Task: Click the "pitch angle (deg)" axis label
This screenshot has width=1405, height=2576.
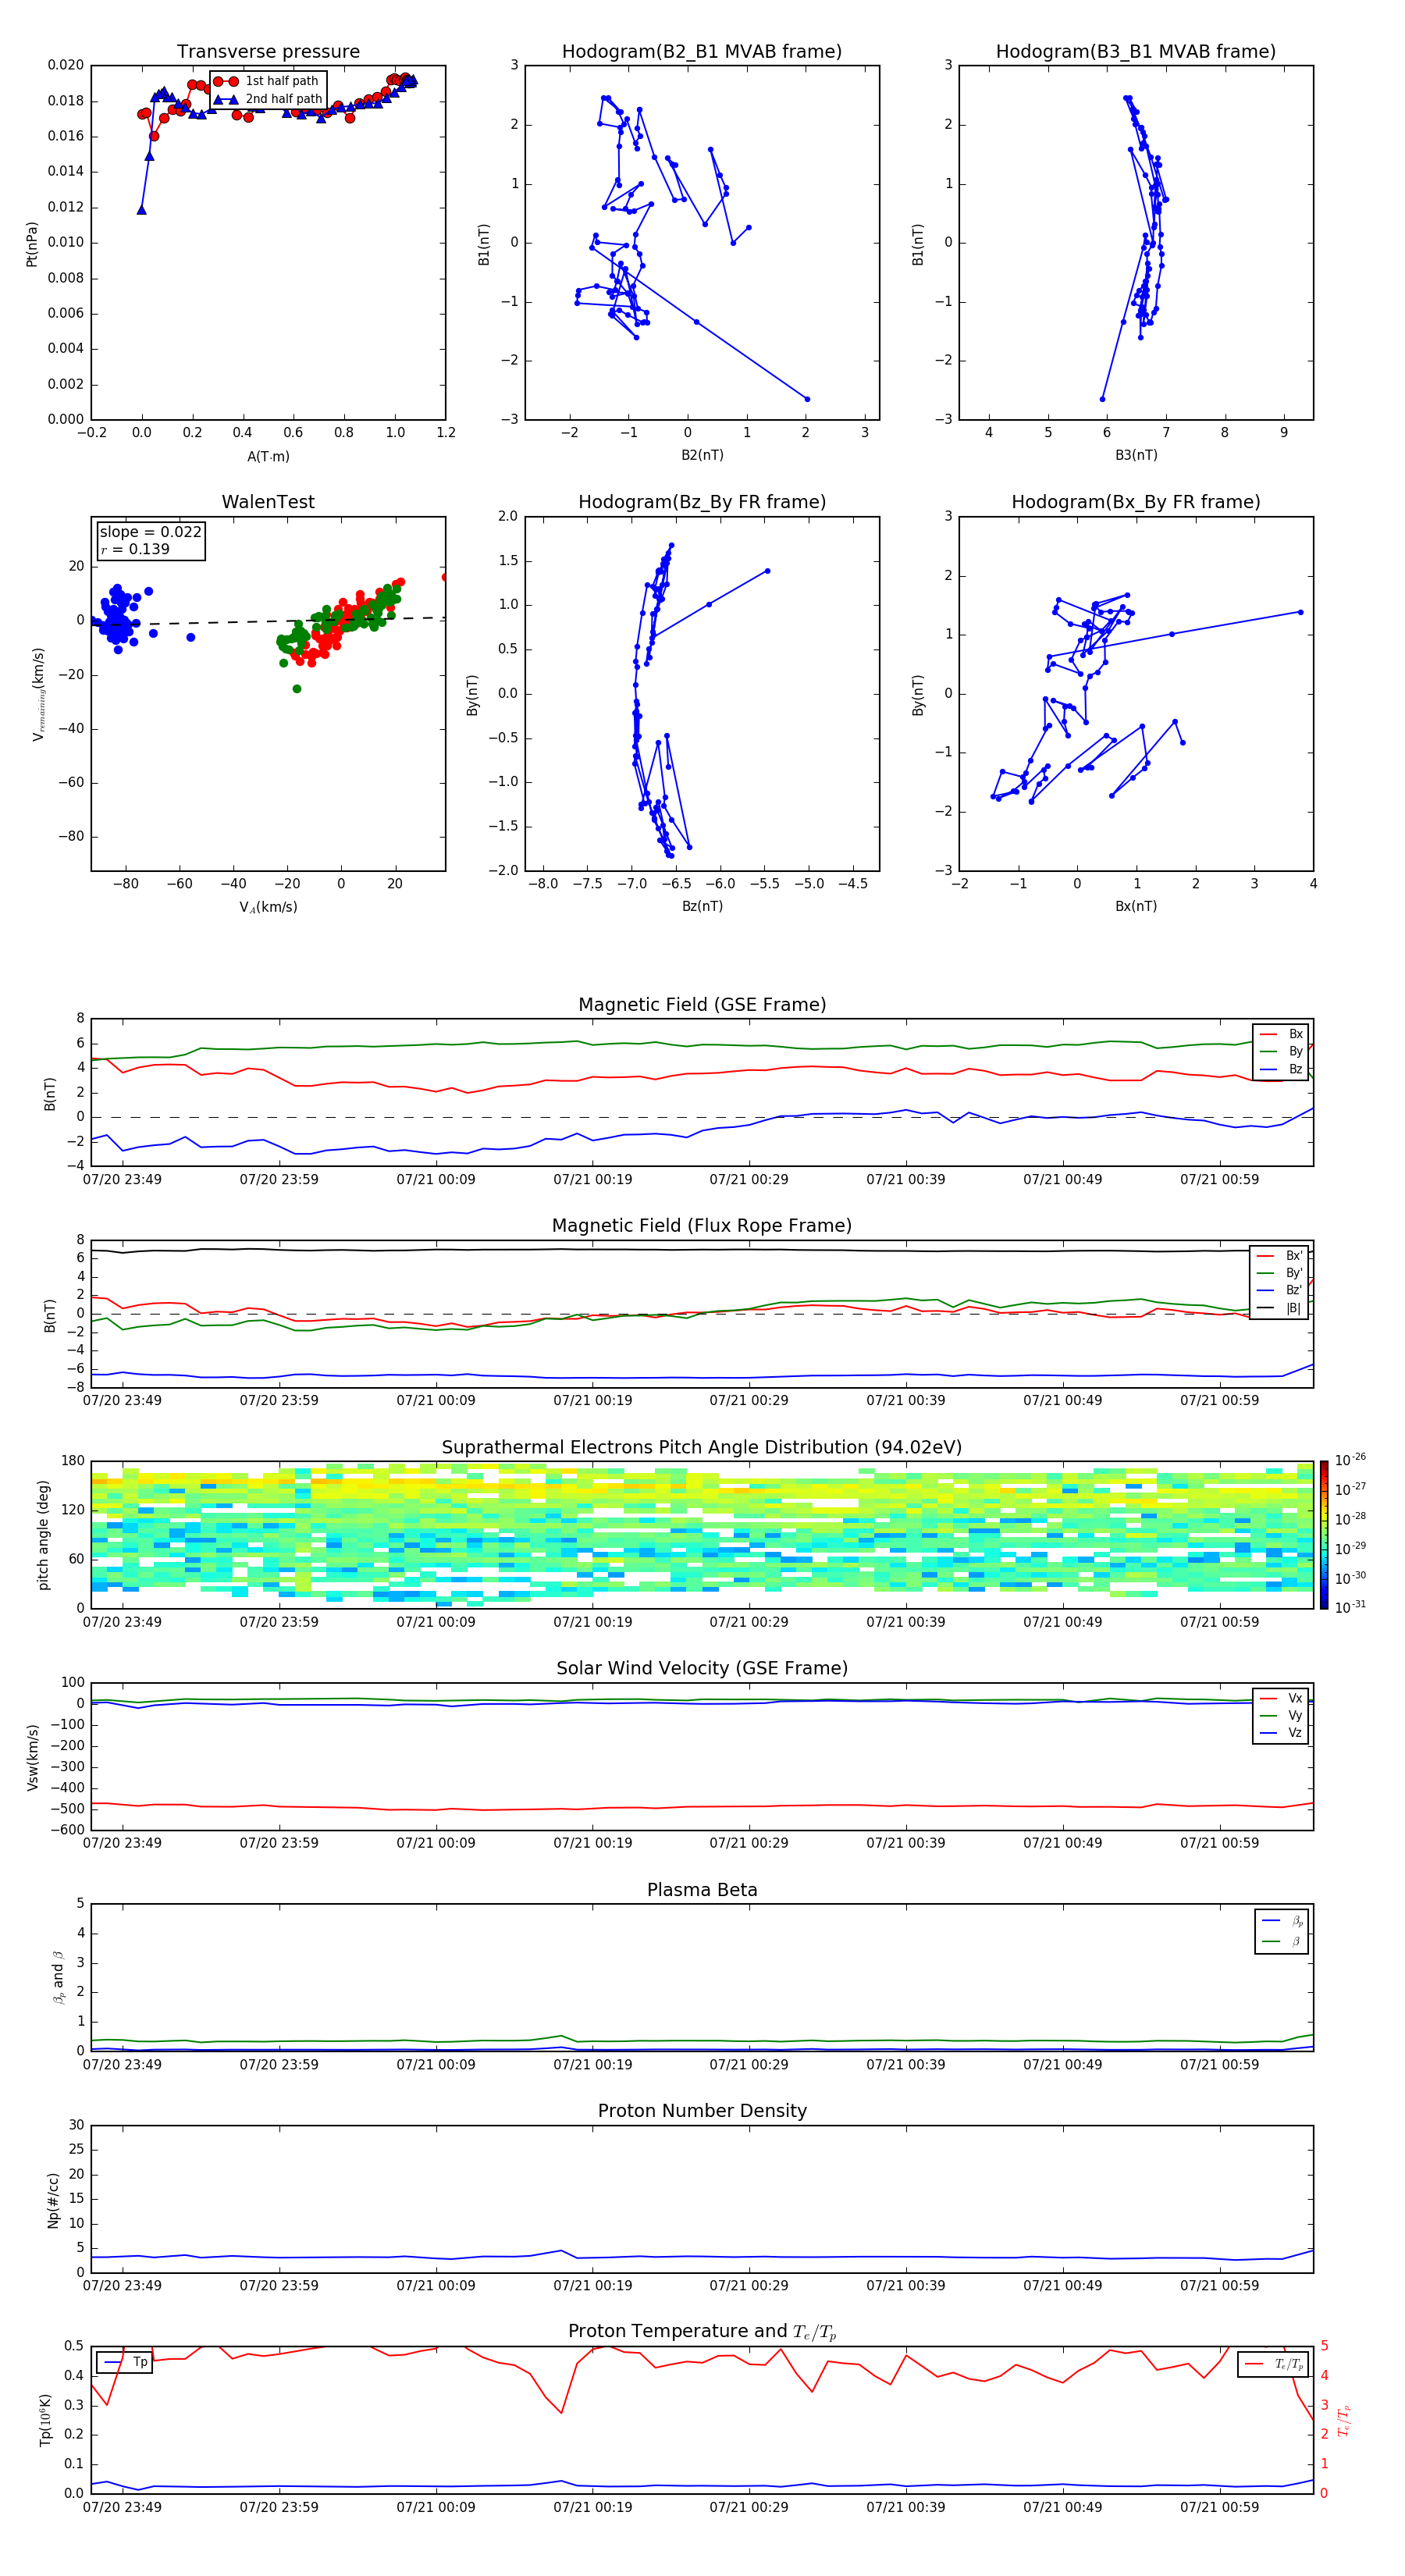Action: (x=43, y=1535)
